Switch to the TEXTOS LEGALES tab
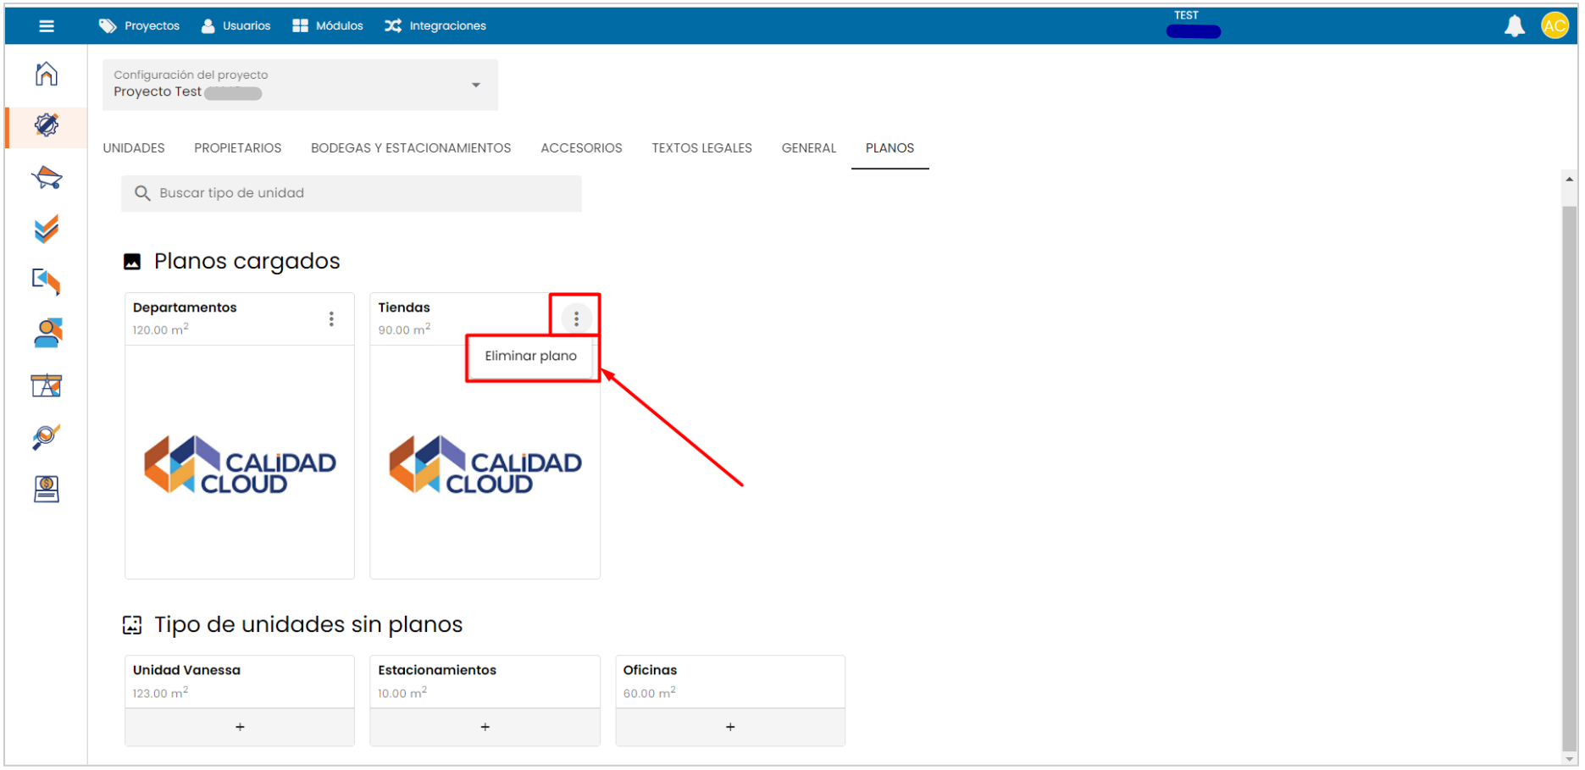This screenshot has height=770, width=1585. click(702, 148)
